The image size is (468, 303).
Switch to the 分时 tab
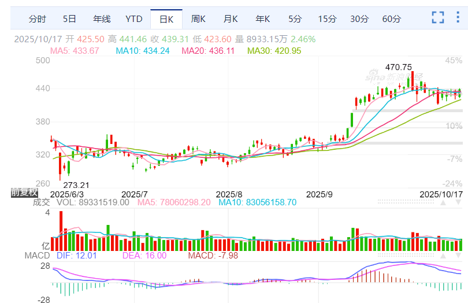coord(38,19)
